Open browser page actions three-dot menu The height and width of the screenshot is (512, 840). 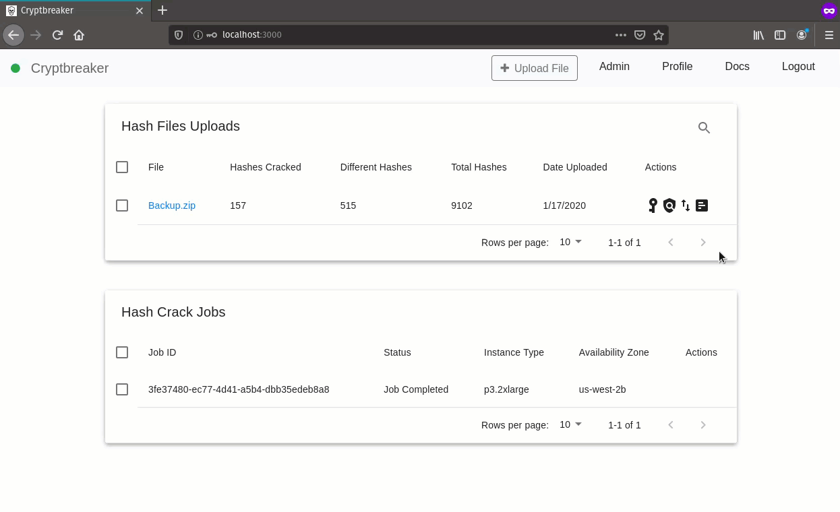coord(621,35)
